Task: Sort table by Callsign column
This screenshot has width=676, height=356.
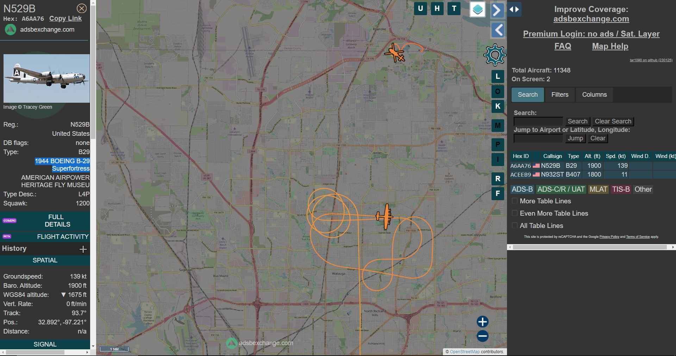Action: [552, 156]
